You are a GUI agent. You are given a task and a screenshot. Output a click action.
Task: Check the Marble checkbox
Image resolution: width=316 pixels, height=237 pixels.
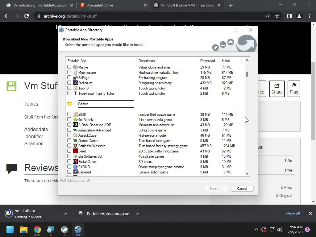coord(69,67)
